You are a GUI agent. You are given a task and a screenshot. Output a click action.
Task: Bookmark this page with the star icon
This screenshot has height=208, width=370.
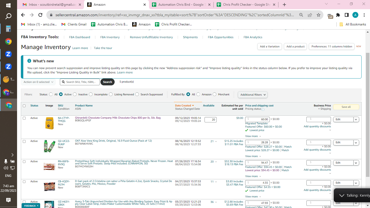(319, 15)
